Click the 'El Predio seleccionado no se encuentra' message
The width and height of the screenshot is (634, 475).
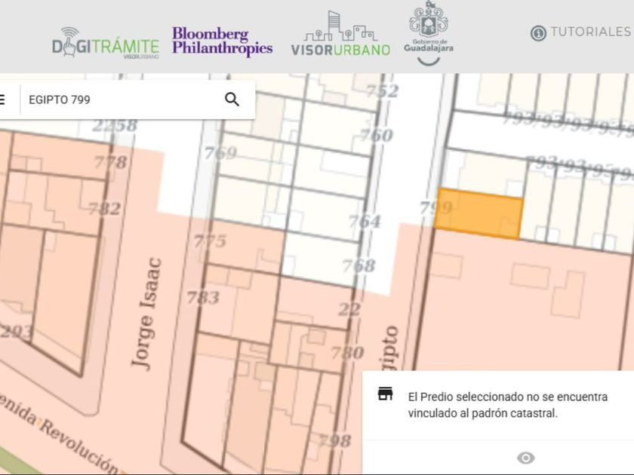pos(508,405)
